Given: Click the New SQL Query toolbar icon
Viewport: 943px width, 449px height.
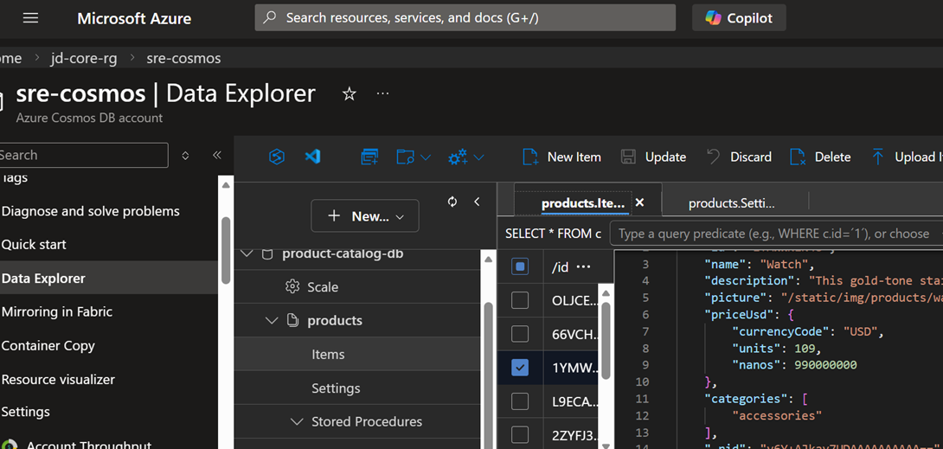Looking at the screenshot, I should tap(369, 157).
